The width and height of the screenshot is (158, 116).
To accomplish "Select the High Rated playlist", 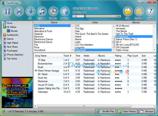I will click(x=12, y=43).
